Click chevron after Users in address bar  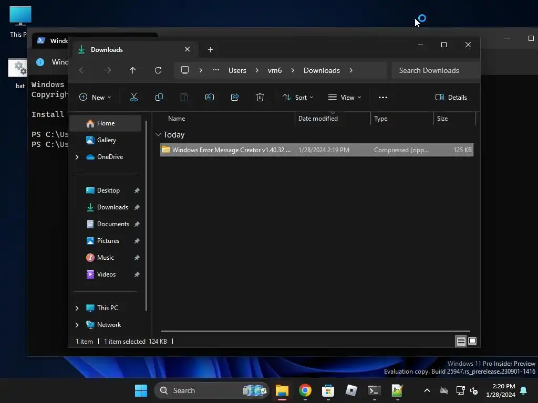coord(257,70)
